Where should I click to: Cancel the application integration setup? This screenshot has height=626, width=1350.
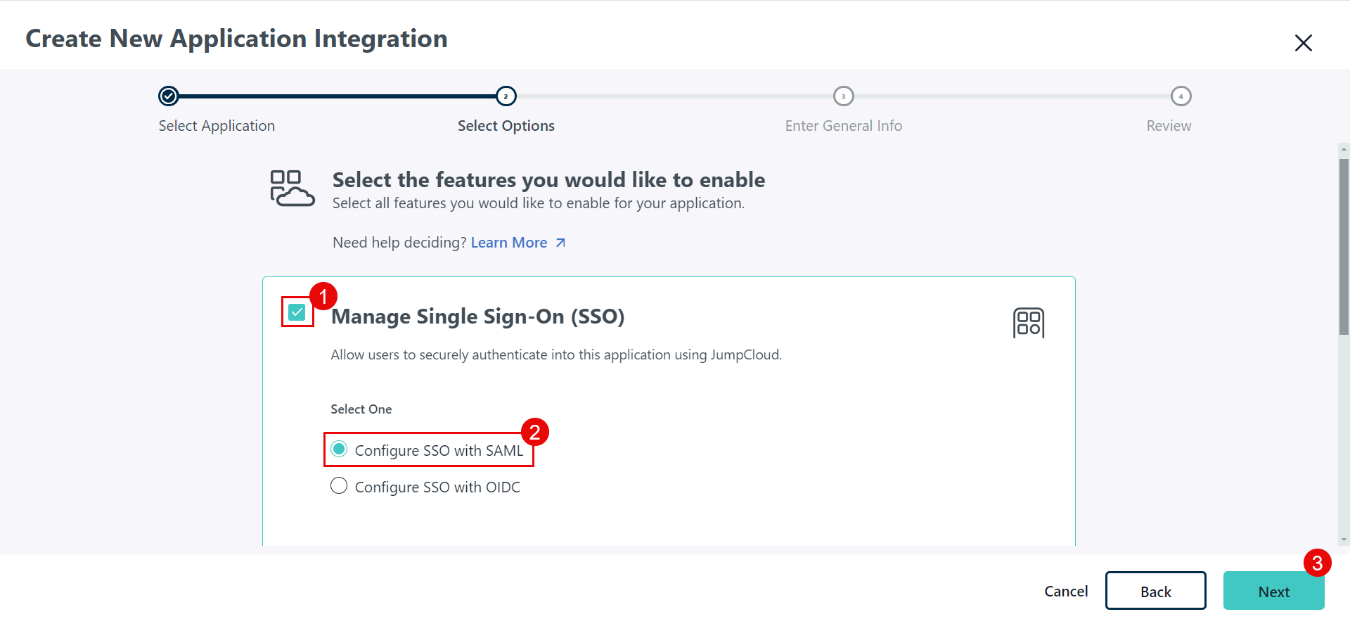[1065, 592]
